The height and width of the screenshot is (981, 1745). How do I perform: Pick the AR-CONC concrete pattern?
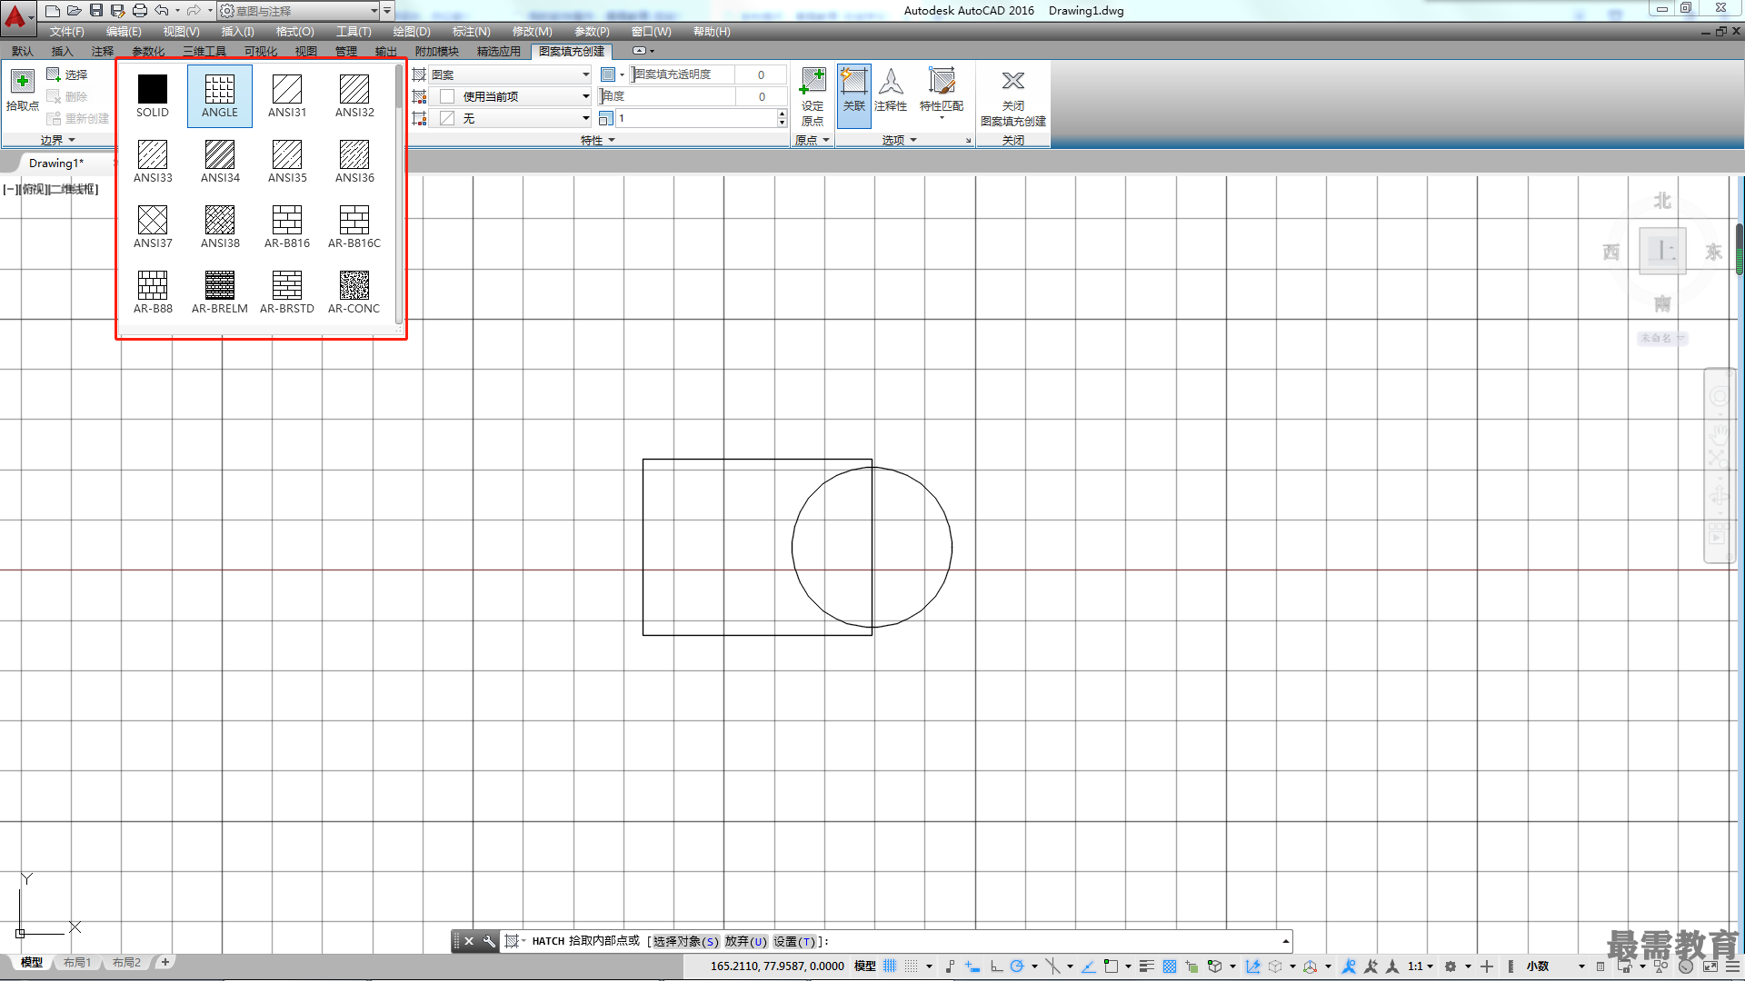coord(354,292)
